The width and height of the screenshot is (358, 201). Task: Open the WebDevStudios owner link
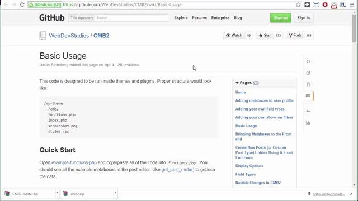[x=69, y=36]
